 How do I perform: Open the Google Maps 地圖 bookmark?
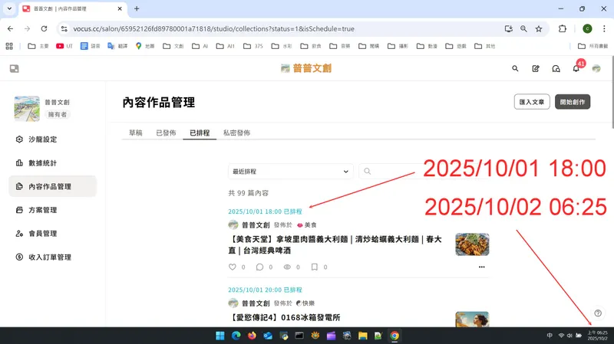pos(144,46)
